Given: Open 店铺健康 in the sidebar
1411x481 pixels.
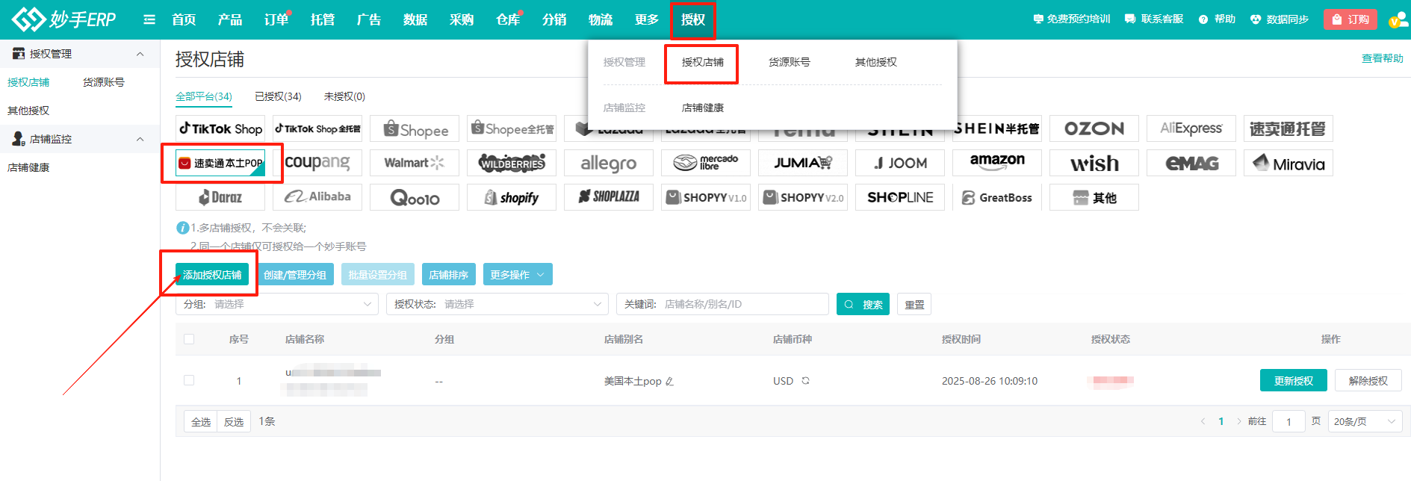Looking at the screenshot, I should click(x=28, y=167).
